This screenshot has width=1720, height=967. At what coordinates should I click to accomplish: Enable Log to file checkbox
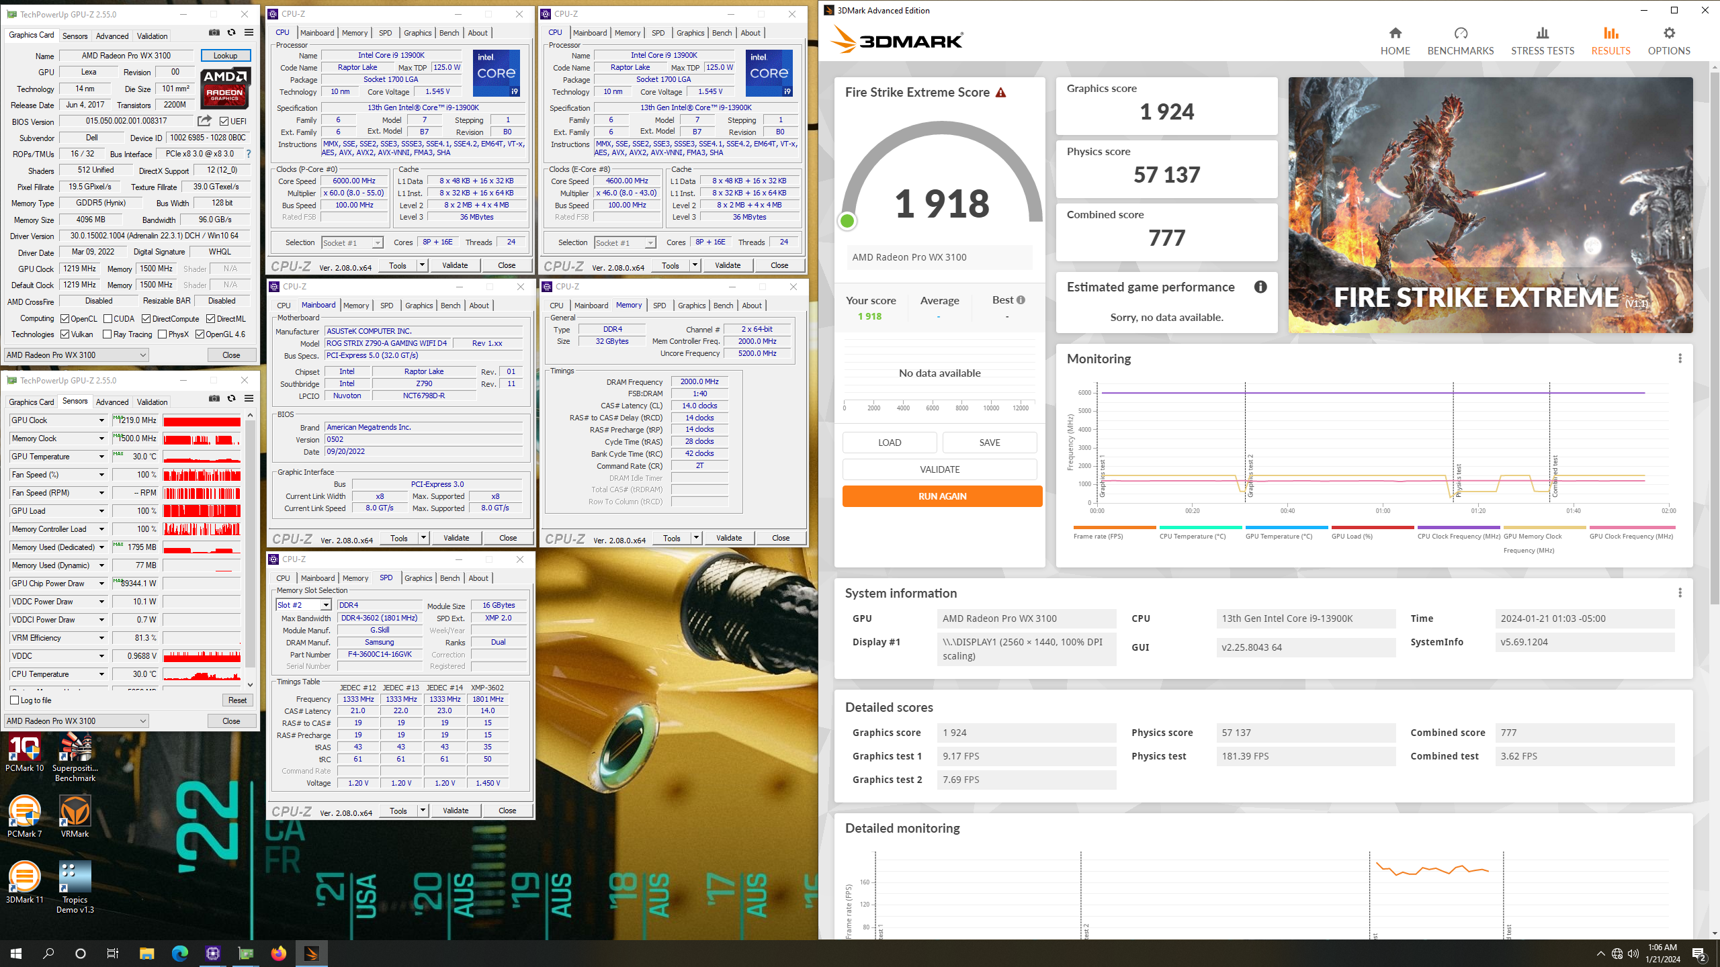(14, 700)
